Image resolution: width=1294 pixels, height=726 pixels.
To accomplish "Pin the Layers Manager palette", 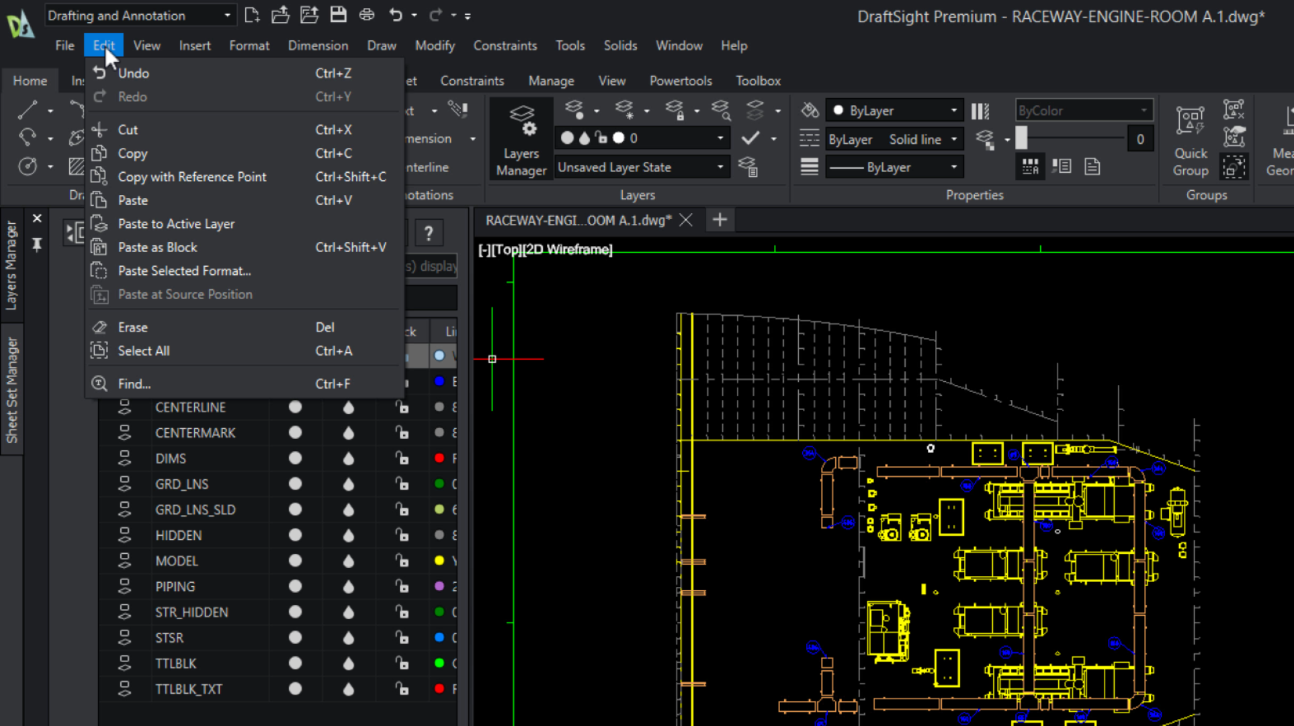I will click(x=37, y=245).
